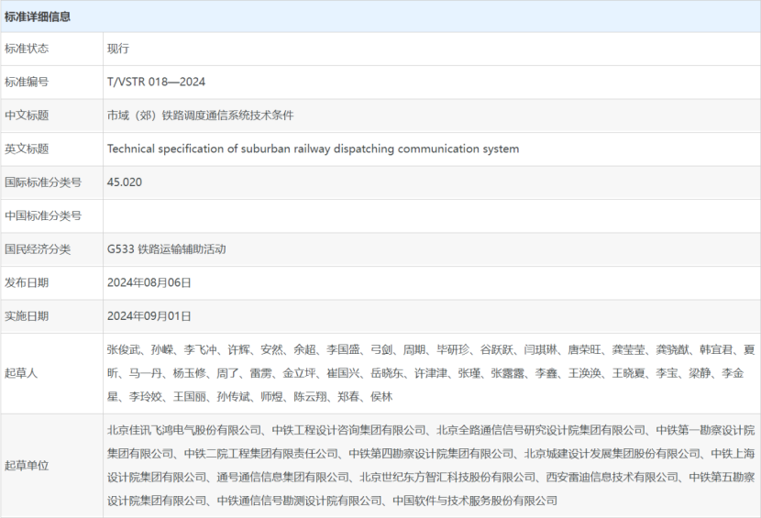Click the 标准编号 row label
Screen dimensions: 761x518
point(27,82)
